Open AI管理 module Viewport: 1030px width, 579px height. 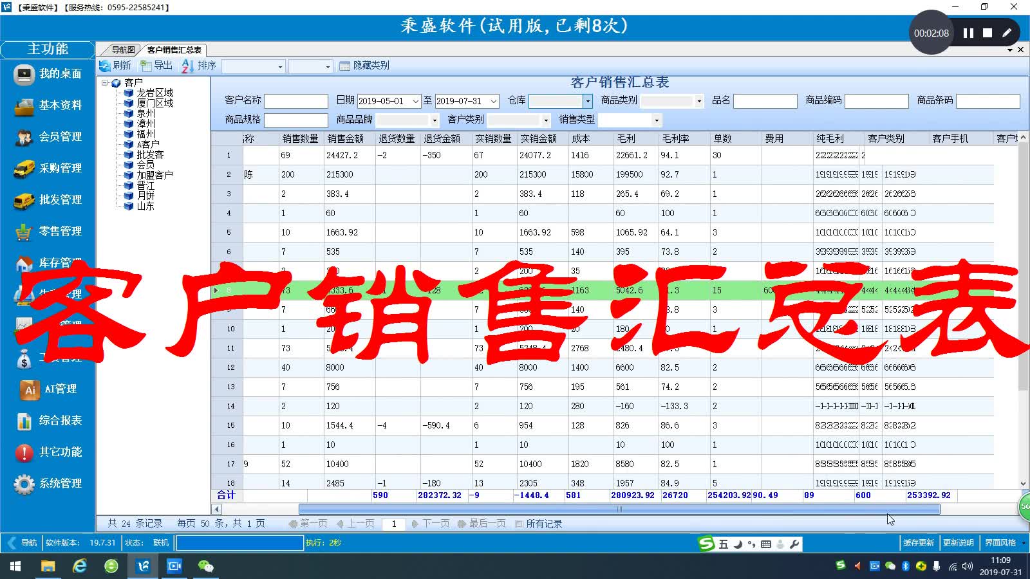click(48, 389)
